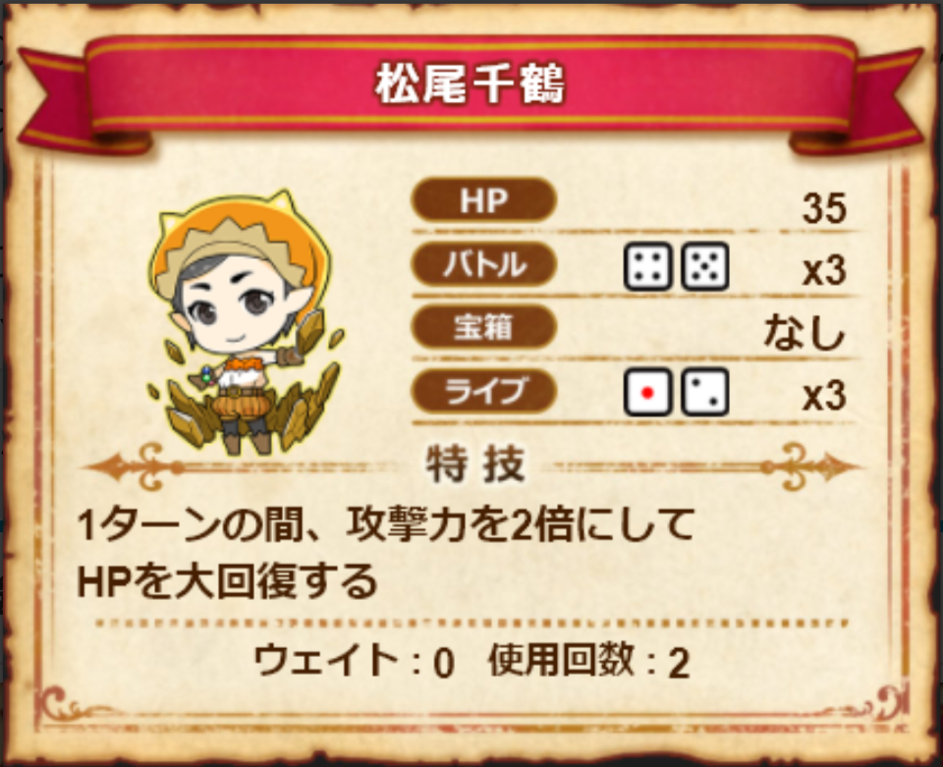The image size is (943, 767).
Task: Click the red one-pip live die
Action: tap(647, 393)
